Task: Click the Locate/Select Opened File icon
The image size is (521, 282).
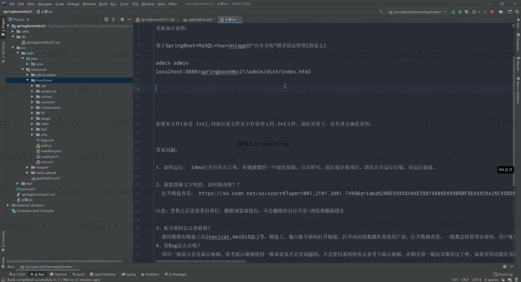Action: (x=106, y=19)
